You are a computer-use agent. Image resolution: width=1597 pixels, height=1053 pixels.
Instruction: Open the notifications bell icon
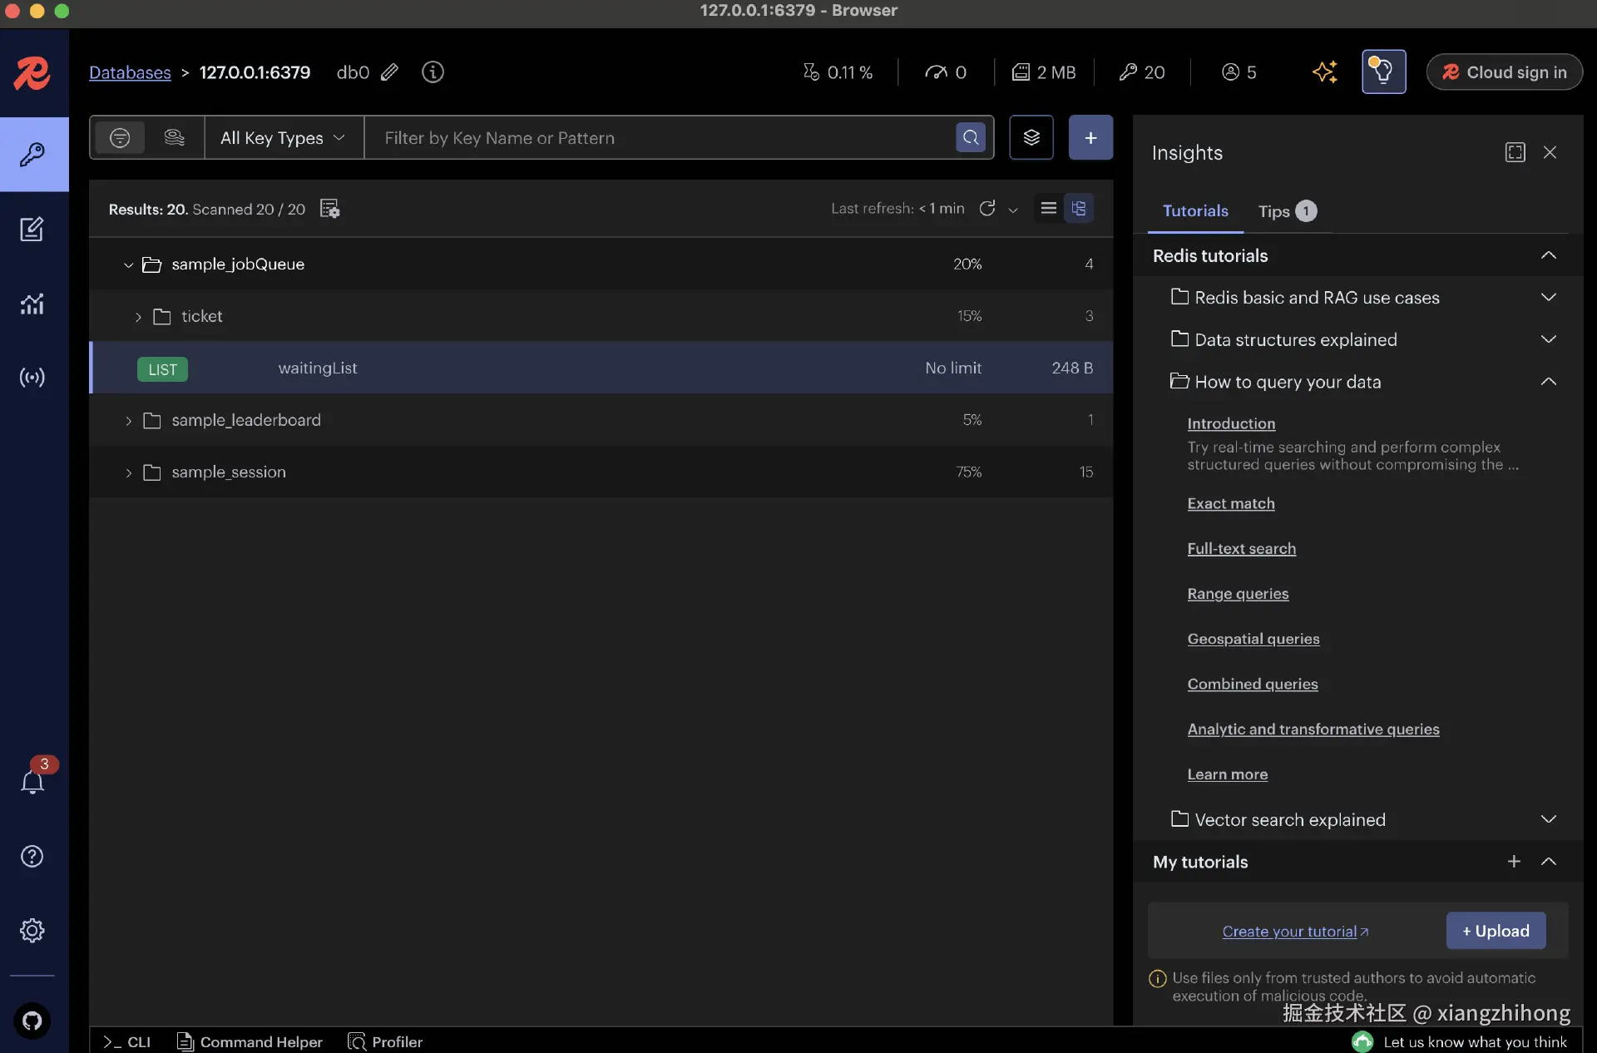coord(32,782)
